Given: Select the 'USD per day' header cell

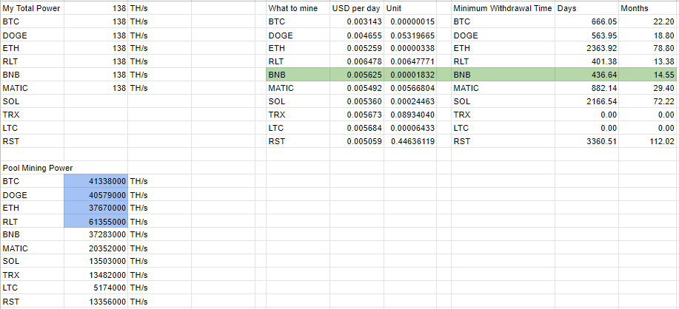Looking at the screenshot, I should [x=356, y=8].
